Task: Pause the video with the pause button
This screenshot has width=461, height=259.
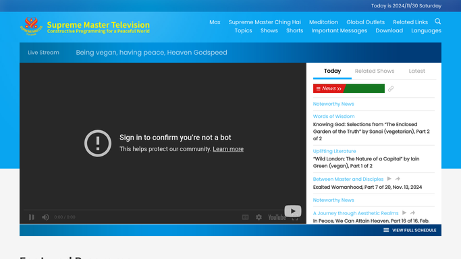Action: [32, 217]
